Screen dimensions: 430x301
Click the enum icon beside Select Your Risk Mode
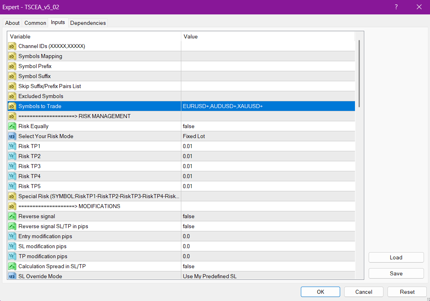point(12,136)
